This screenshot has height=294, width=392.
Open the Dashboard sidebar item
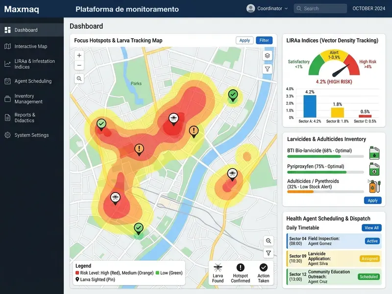point(32,30)
